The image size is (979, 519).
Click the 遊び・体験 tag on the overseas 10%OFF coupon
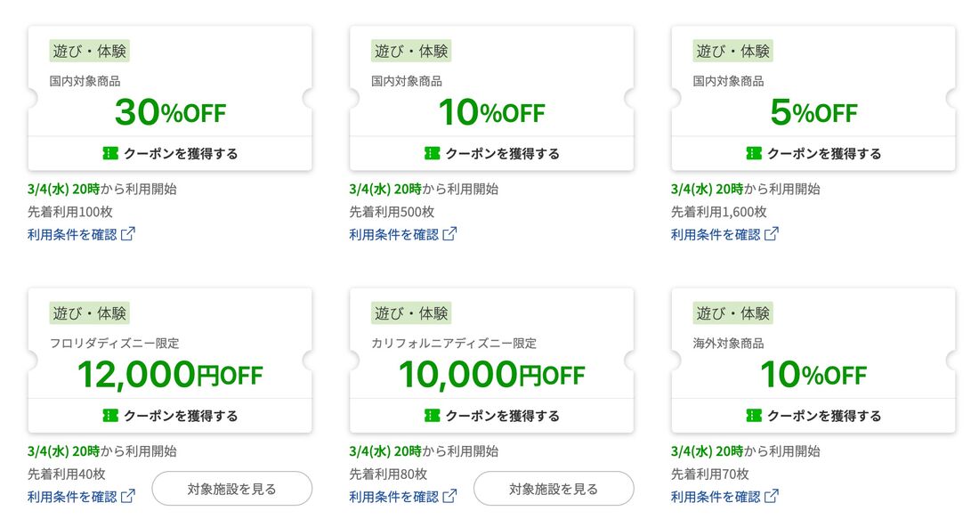pos(733,312)
